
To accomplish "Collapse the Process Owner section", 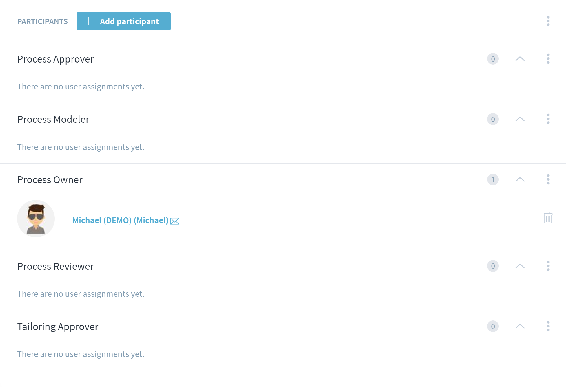I will click(520, 179).
